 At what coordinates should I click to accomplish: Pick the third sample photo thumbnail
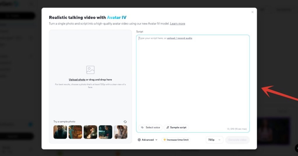pos(91,132)
